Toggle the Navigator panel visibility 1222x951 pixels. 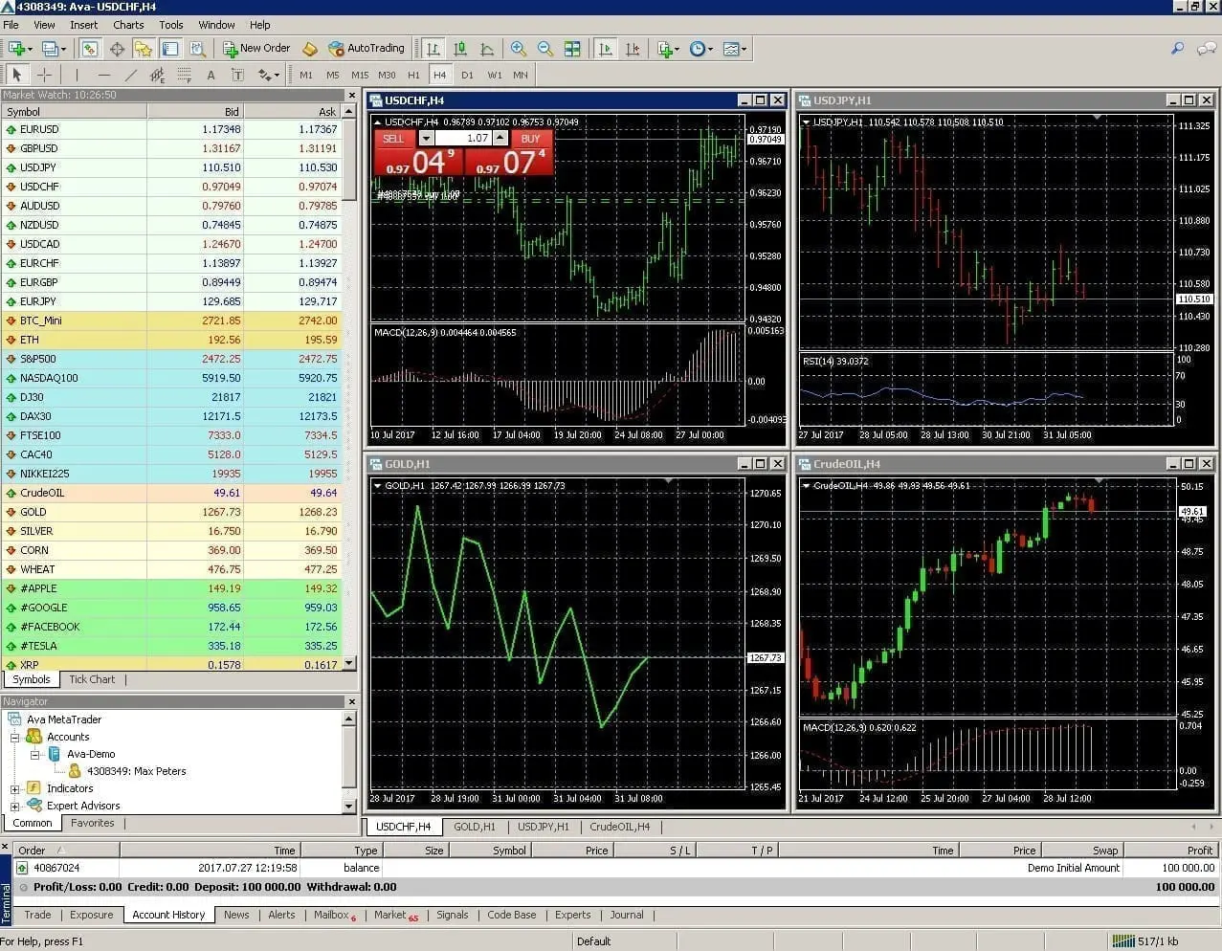tap(144, 49)
